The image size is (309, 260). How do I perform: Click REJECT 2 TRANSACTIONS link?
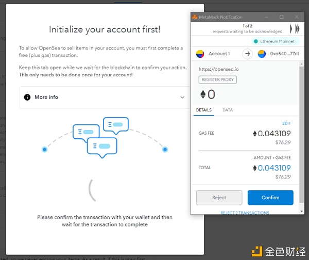click(x=245, y=213)
